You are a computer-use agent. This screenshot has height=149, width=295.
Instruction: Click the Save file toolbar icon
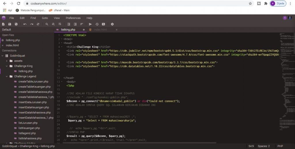tap(10, 24)
